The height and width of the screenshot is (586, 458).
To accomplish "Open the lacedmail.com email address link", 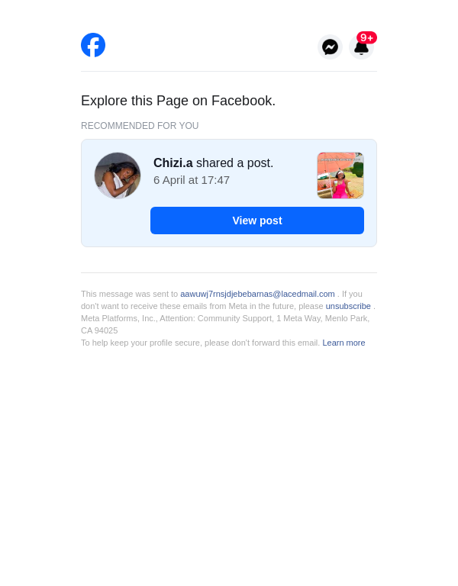I will point(257,294).
